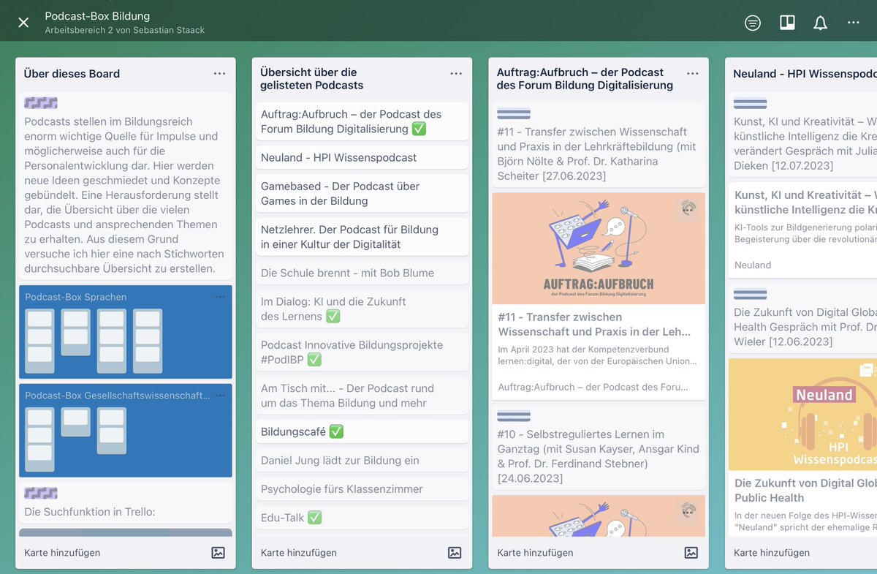
Task: Open card 'Neuland - HPI Wissenspodcast' in Übersicht list
Action: pyautogui.click(x=362, y=157)
